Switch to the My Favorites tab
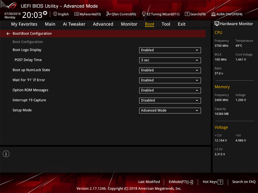 click(x=24, y=24)
